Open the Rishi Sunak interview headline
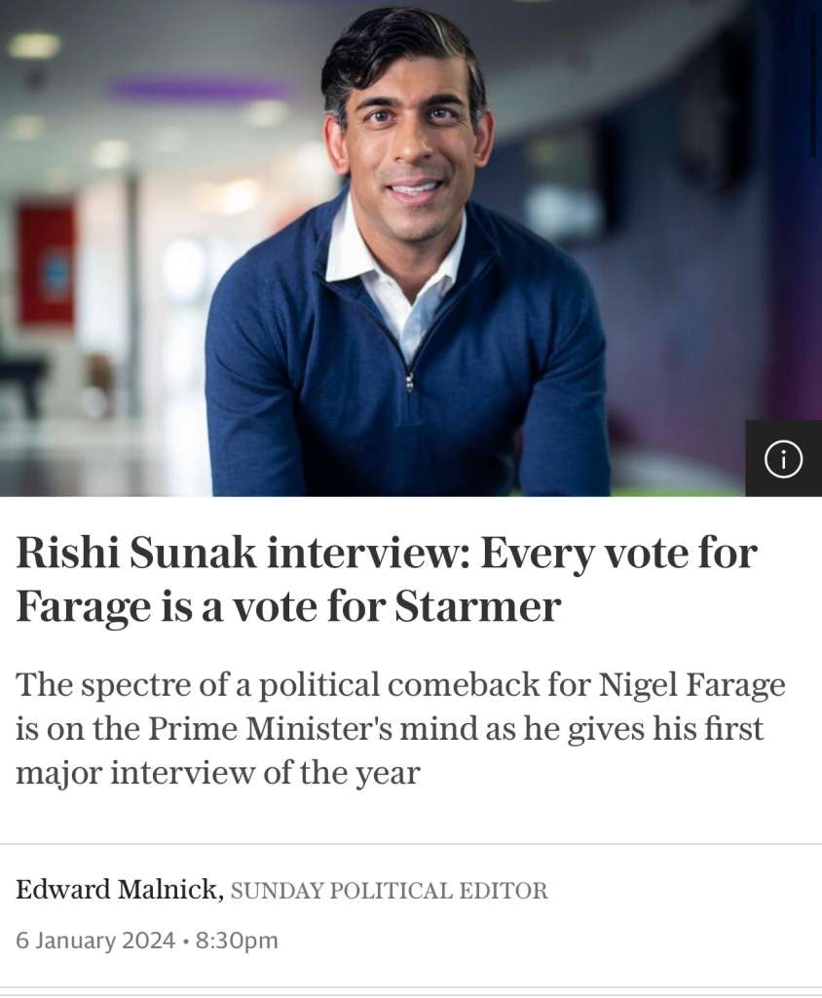Viewport: 822px width, 998px height. point(386,580)
